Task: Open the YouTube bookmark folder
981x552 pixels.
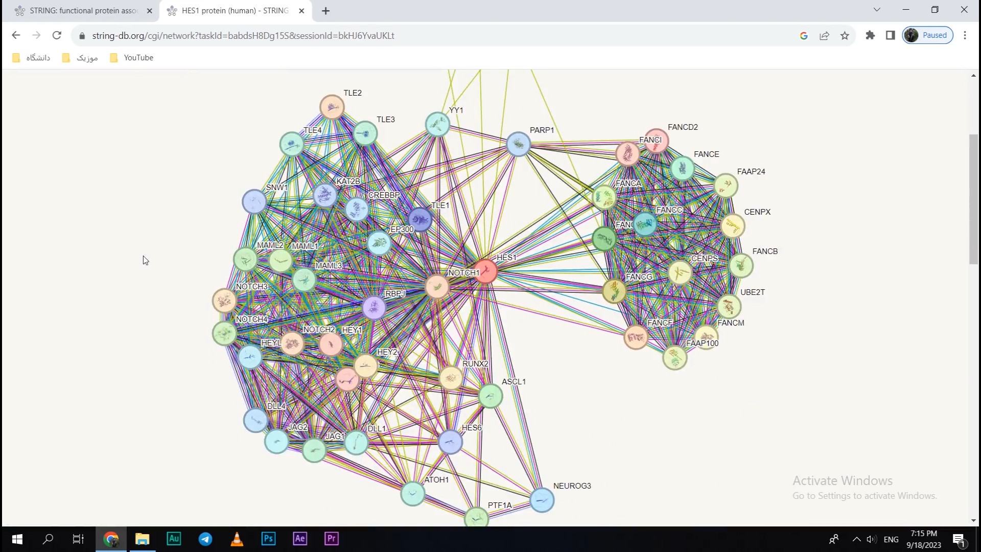Action: [x=132, y=58]
